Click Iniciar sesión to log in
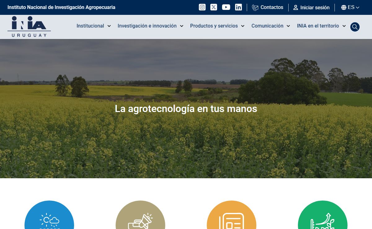 [315, 7]
